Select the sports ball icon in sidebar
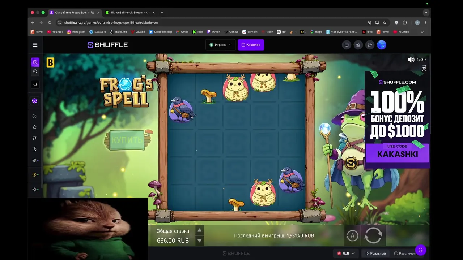Screen dimensions: 463x260 (x=35, y=71)
